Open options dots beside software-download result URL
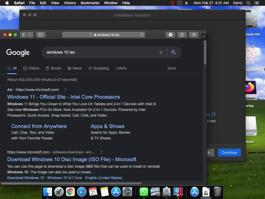The height and width of the screenshot is (199, 265). pos(101,152)
